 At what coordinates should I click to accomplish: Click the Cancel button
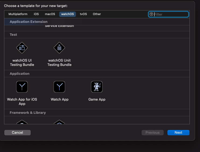(x=17, y=132)
